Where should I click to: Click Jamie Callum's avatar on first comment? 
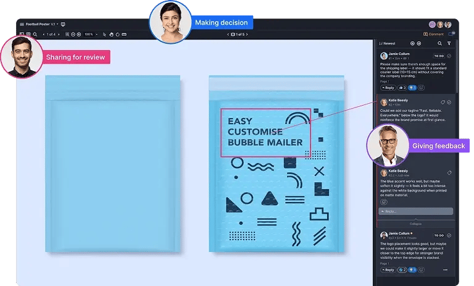coord(384,56)
